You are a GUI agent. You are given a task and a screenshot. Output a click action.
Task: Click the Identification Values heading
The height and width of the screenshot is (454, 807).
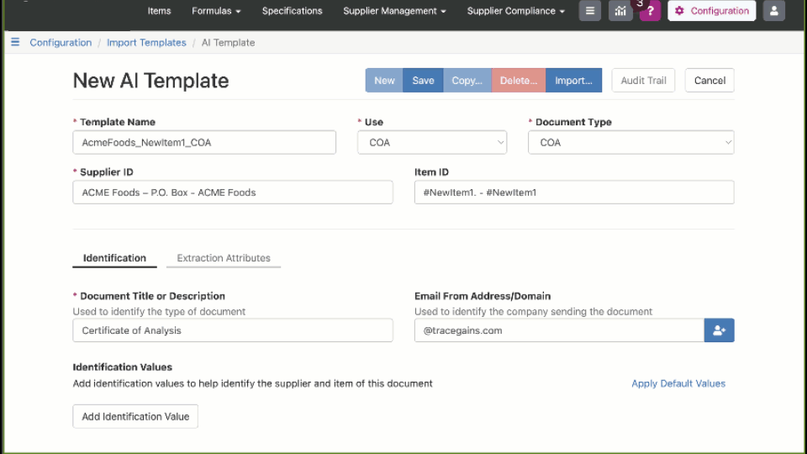click(x=123, y=367)
